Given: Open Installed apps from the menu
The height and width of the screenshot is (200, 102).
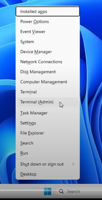Looking at the screenshot, I should click(x=48, y=11).
